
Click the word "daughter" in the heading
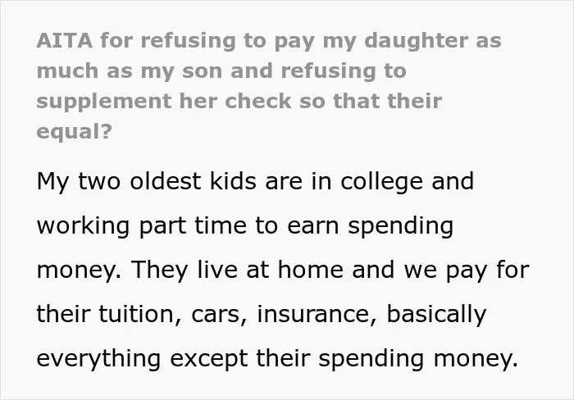click(x=417, y=40)
